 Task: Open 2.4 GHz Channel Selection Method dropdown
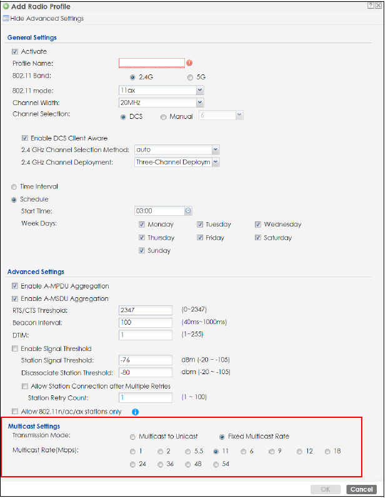click(x=215, y=150)
